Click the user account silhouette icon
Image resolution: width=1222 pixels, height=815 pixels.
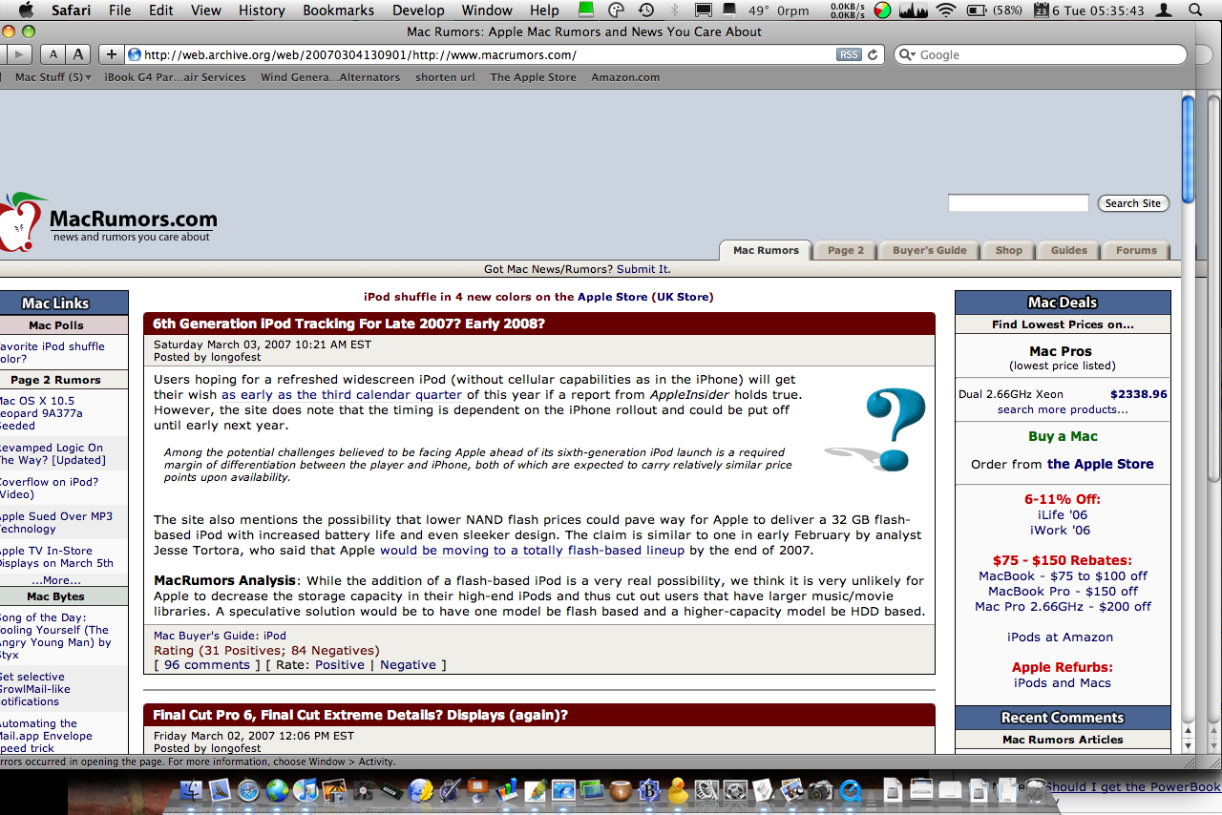point(1164,10)
